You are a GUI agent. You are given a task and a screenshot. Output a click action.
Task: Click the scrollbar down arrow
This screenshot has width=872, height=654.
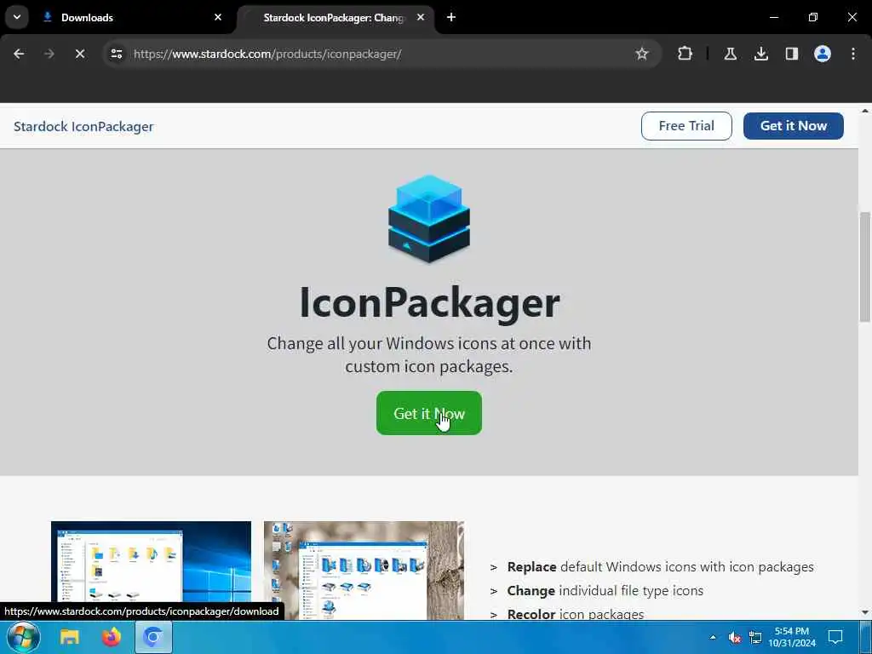coord(865,613)
